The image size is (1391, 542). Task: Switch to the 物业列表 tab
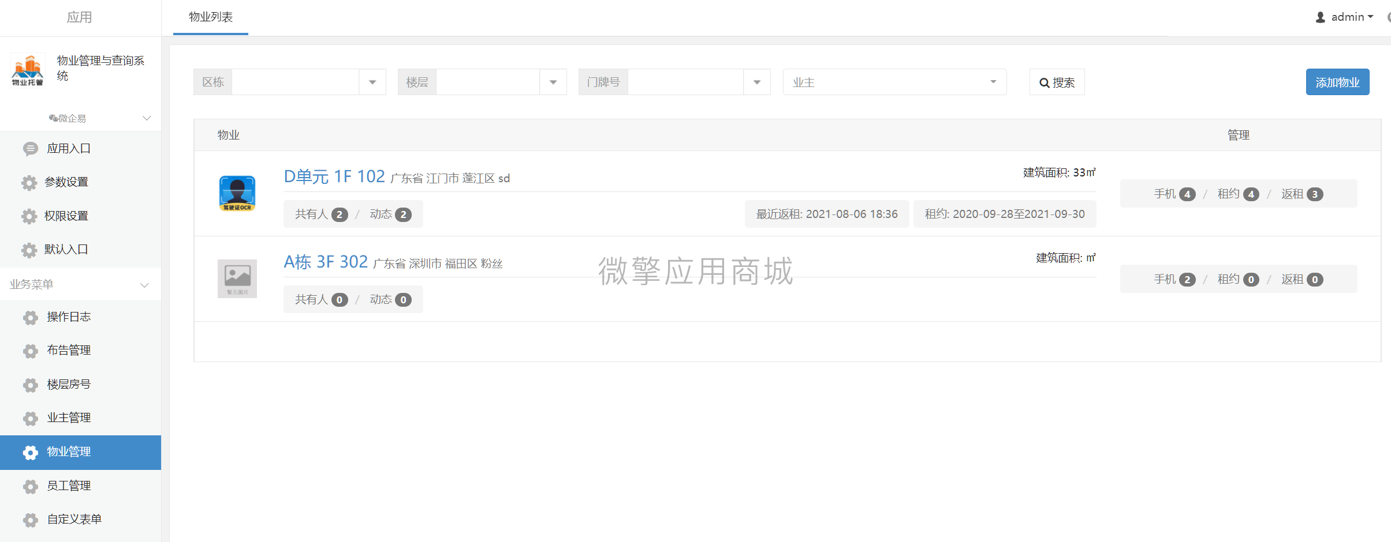(211, 17)
